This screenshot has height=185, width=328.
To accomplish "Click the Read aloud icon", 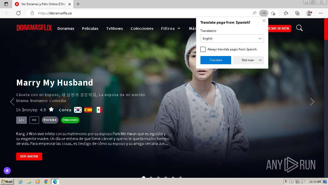I will 254,13.
